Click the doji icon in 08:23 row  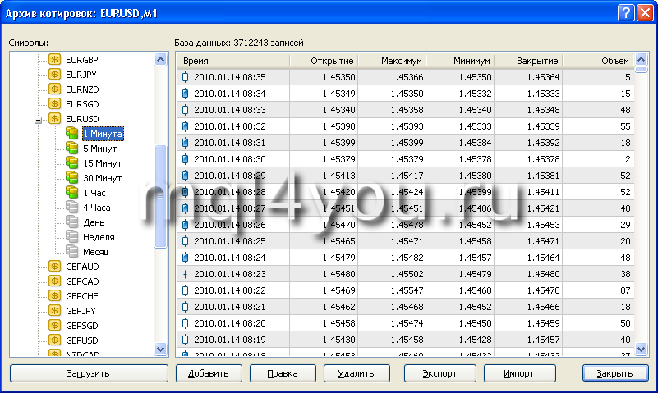[x=185, y=274]
